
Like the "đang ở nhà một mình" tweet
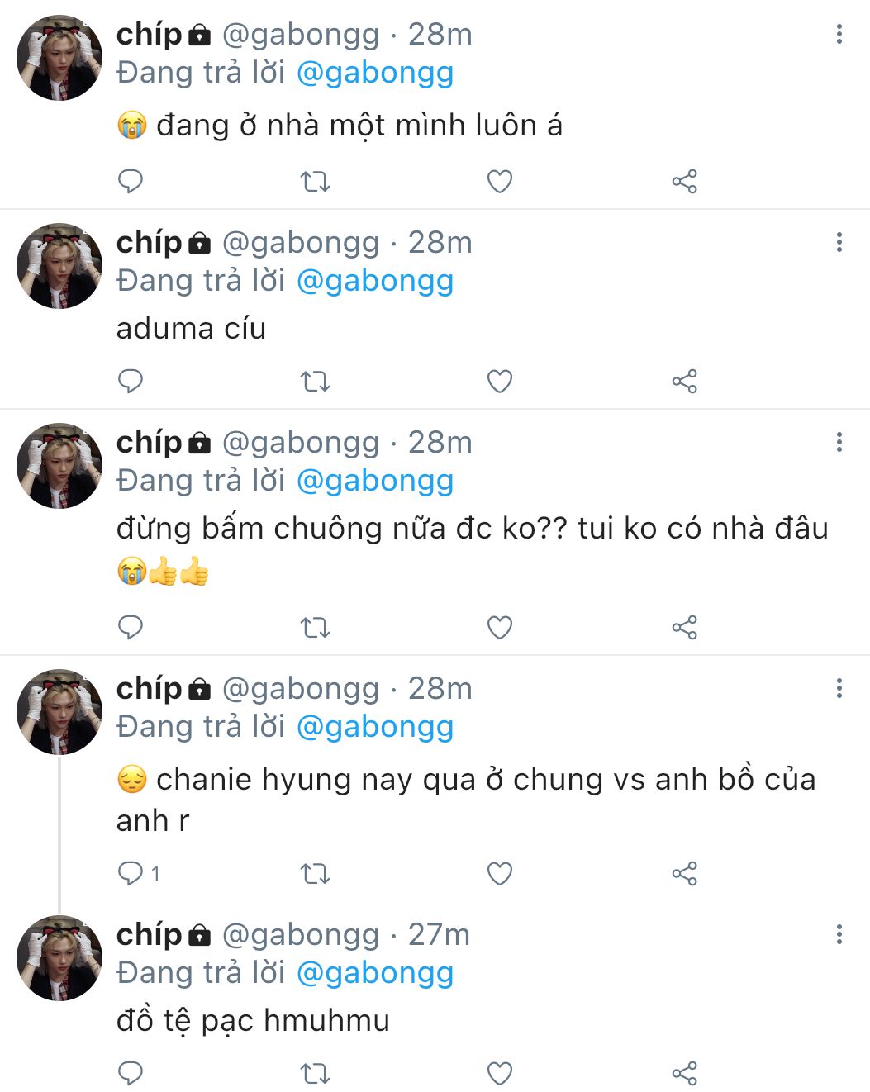[x=500, y=181]
